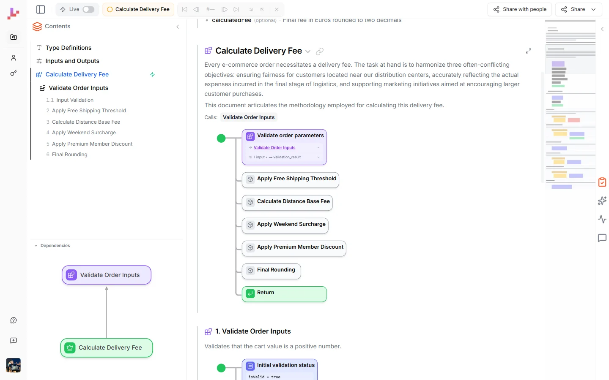Close the debugger controls with X
609x380 pixels.
(277, 9)
